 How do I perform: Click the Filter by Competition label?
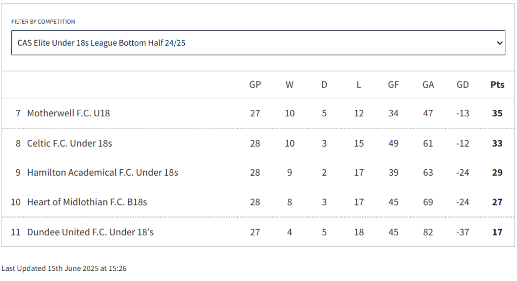pos(43,22)
